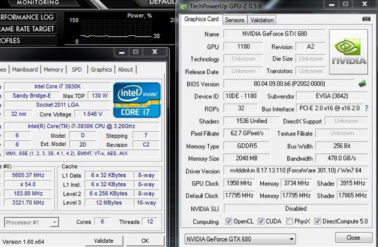
Task: Click the GPU name field showing GeForce GTX 680
Action: tap(275, 33)
